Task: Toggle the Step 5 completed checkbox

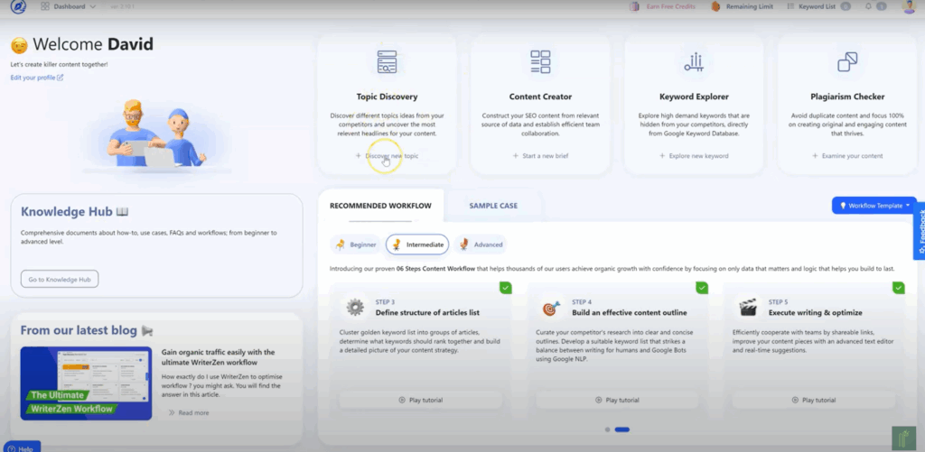Action: click(899, 288)
